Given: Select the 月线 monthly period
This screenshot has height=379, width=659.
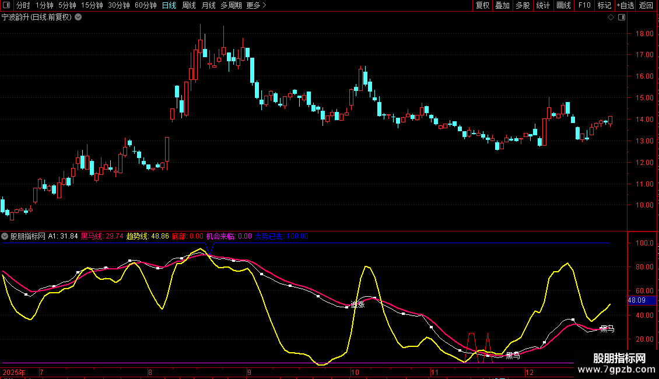Looking at the screenshot, I should [208, 6].
